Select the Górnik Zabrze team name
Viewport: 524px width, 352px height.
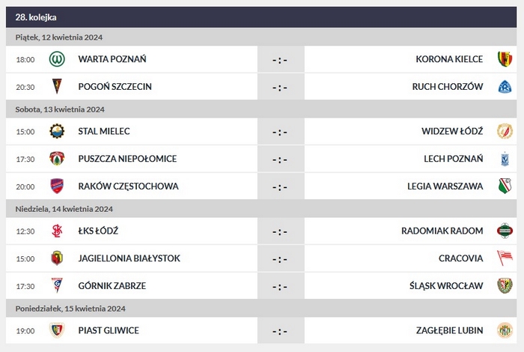click(112, 285)
